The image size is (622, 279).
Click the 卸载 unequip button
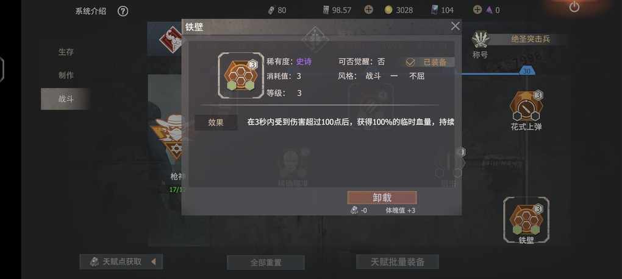tap(382, 198)
